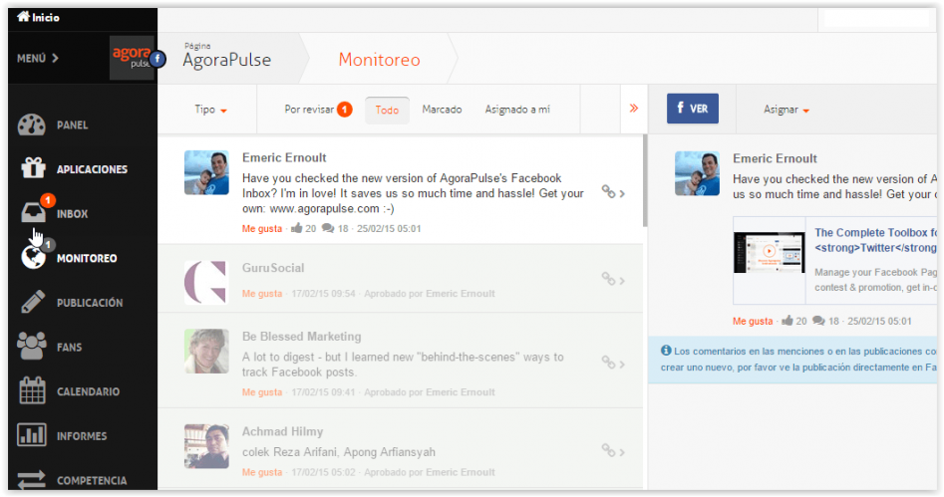The image size is (944, 497).
Task: Click the Facebook badge on the AgoraPulse logo
Action: coord(157,59)
